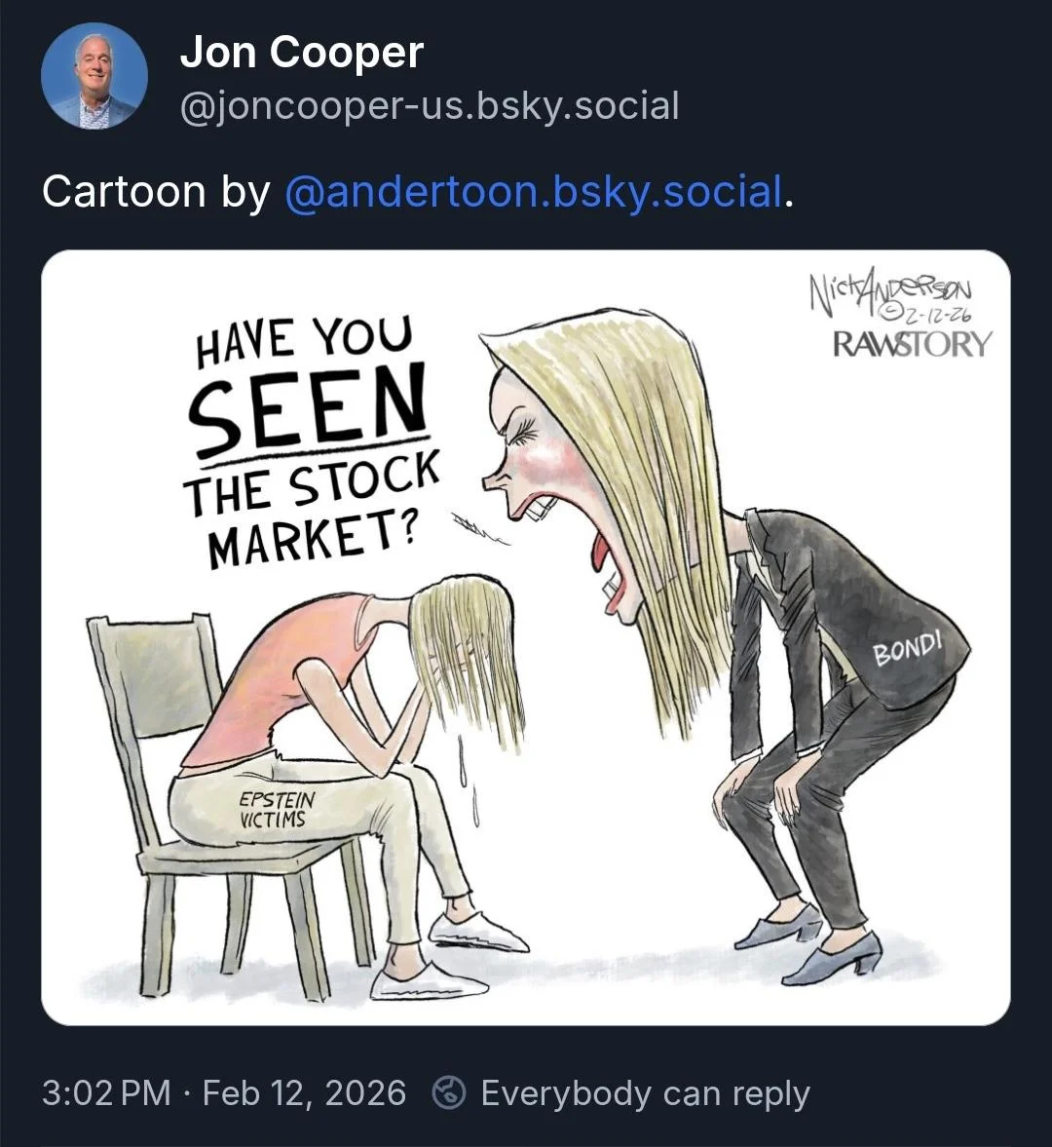
Task: Click the "BOND!" label on the jacket
Action: [x=908, y=648]
